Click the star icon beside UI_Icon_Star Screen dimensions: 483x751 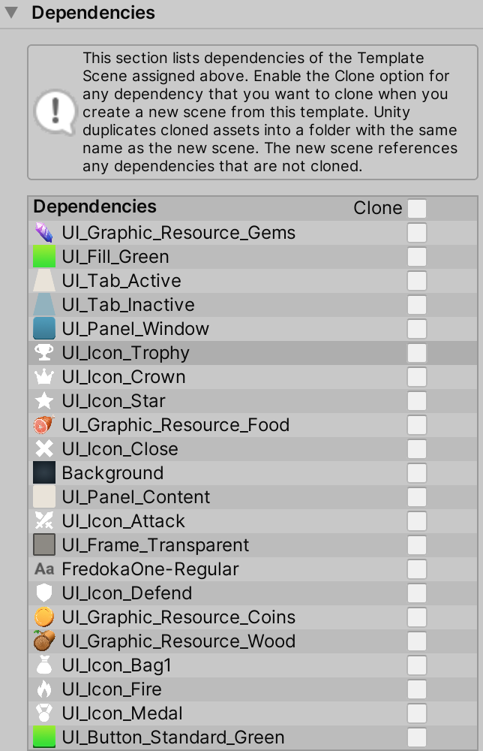tap(43, 400)
